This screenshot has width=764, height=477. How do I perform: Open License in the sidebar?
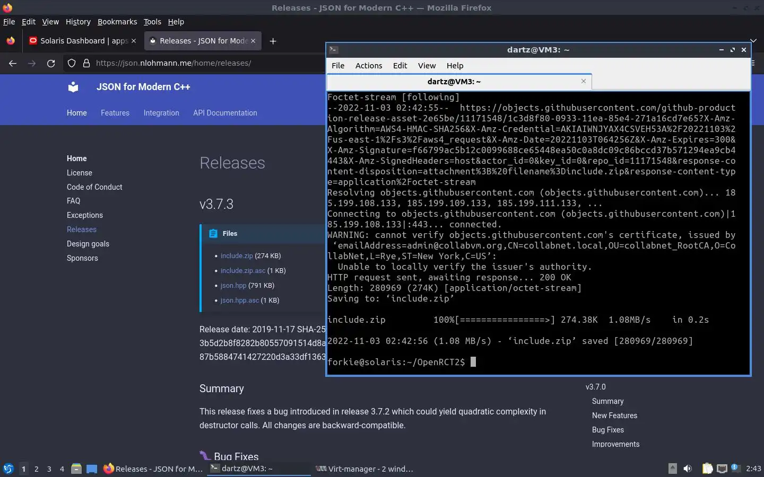(x=80, y=173)
